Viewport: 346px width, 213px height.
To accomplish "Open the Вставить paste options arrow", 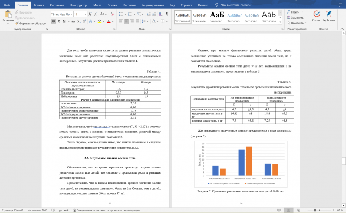I will pyautogui.click(x=8, y=23).
